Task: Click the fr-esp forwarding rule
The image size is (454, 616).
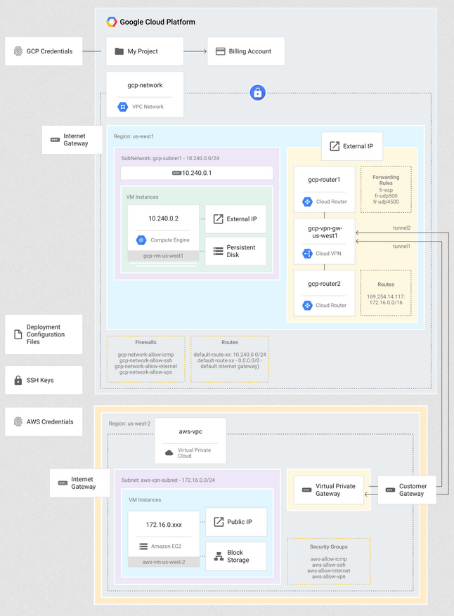Action: point(386,190)
